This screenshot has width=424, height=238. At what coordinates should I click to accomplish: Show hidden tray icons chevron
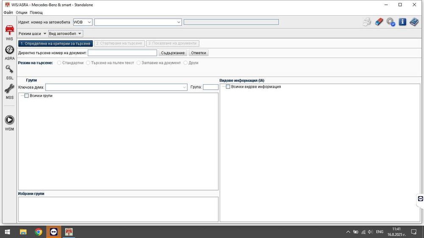(348, 232)
